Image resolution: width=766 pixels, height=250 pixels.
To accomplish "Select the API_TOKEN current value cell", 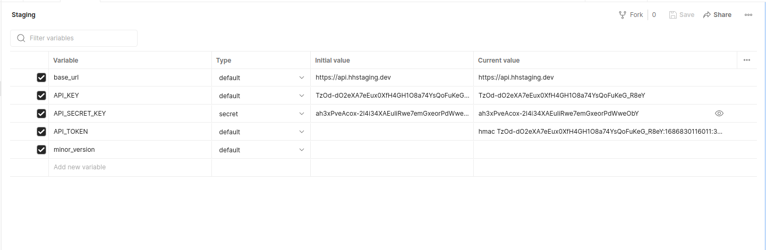I will coord(600,132).
